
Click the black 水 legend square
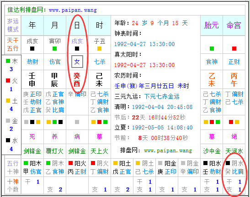[x=8, y=140]
